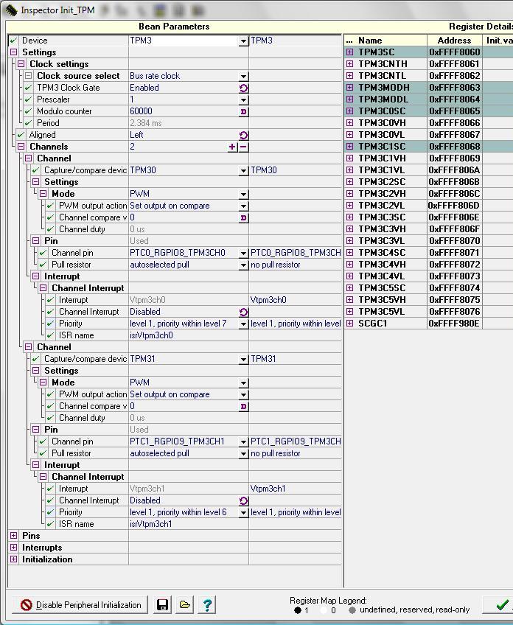The width and height of the screenshot is (513, 625).
Task: Open TPM30 Capture/compare device dropdown
Action: 243,170
